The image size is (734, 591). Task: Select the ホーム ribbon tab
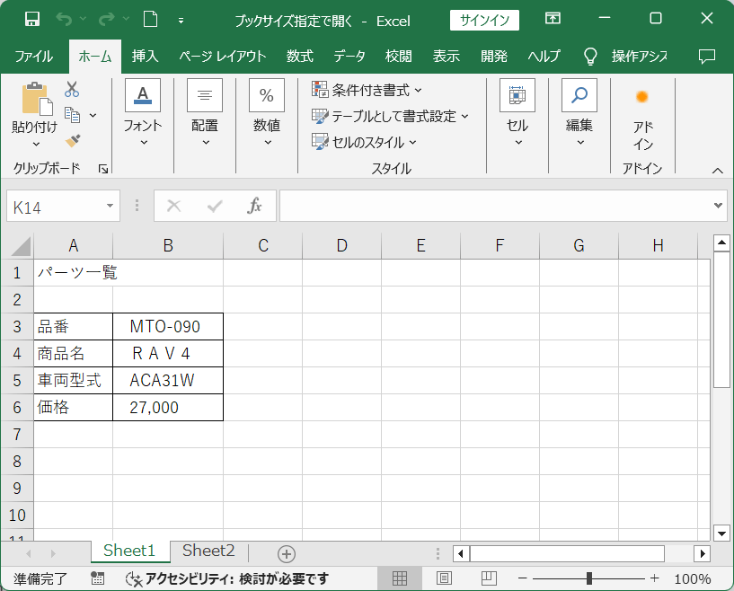[x=95, y=57]
